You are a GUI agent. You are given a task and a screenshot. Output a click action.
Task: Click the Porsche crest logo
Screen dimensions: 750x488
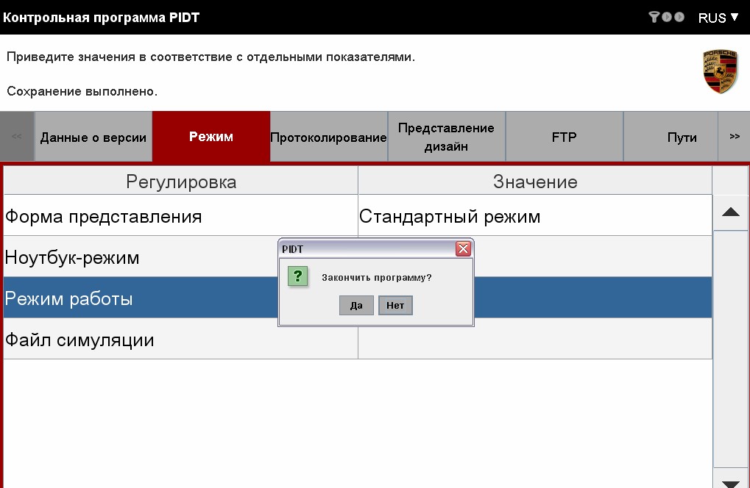720,72
